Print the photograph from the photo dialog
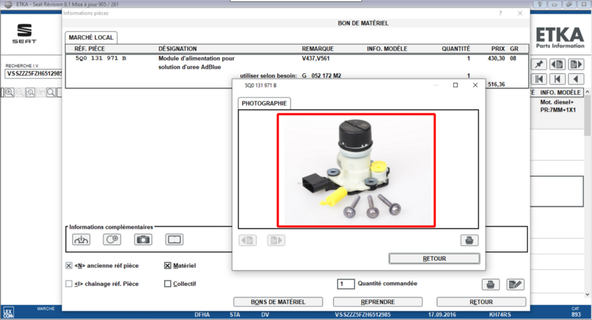 (469, 241)
